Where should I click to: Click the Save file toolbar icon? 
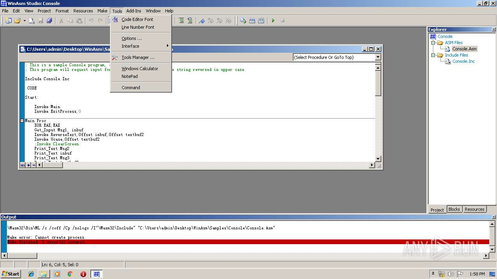pyautogui.click(x=41, y=21)
